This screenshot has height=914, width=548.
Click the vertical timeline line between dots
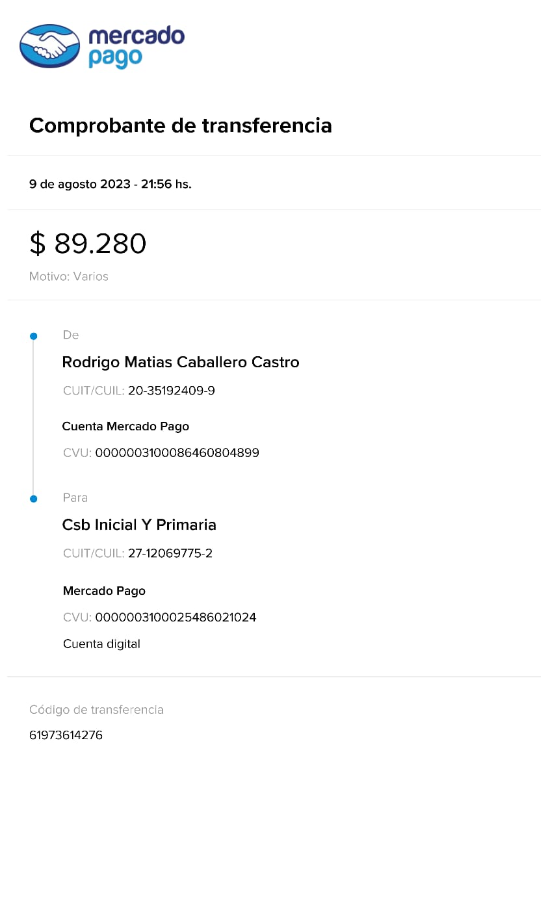[x=33, y=417]
